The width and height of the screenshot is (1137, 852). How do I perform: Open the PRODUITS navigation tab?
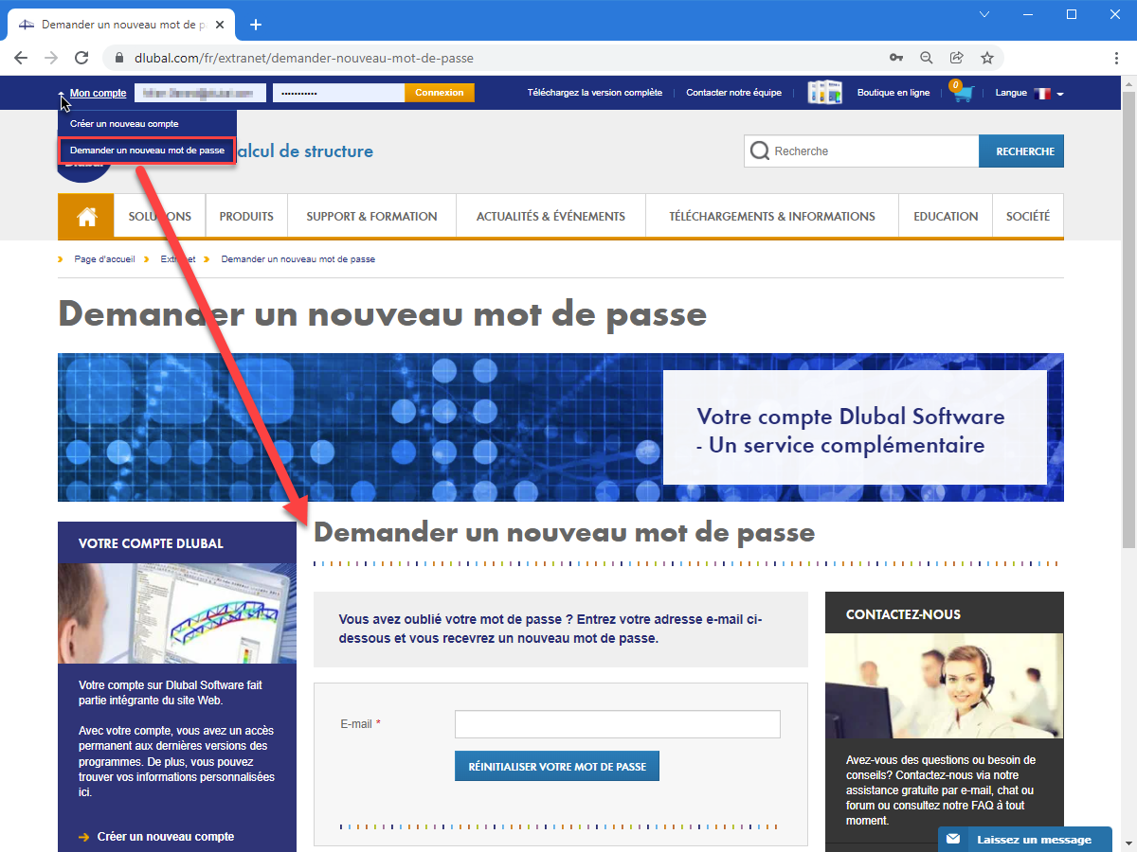(x=245, y=216)
